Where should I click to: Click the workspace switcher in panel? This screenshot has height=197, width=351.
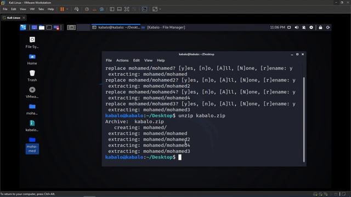(x=71, y=27)
